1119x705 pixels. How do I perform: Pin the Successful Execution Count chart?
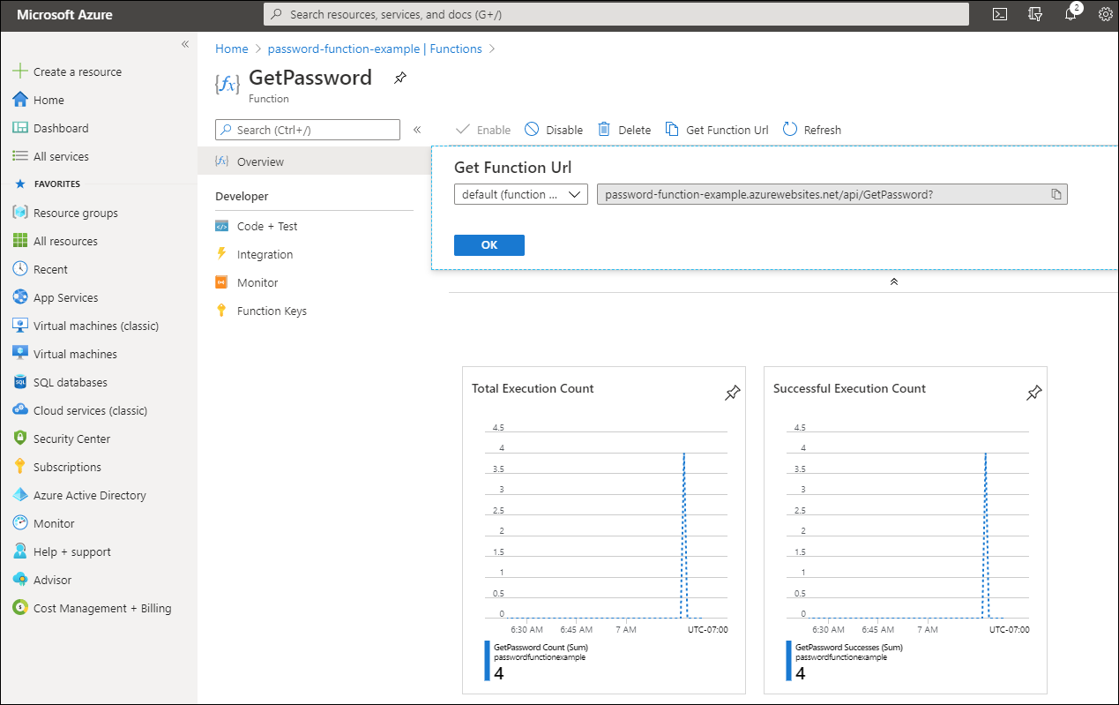[1033, 393]
